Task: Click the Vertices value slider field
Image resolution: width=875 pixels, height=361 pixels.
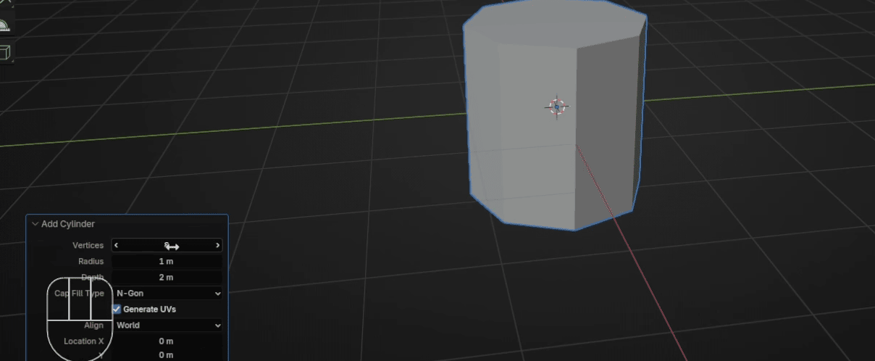Action: coord(167,246)
